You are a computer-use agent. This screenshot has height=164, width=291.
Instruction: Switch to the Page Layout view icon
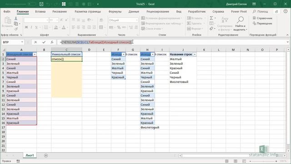coord(236,161)
